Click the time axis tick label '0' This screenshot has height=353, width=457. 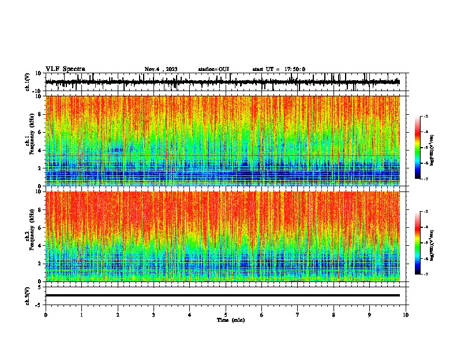pos(46,315)
